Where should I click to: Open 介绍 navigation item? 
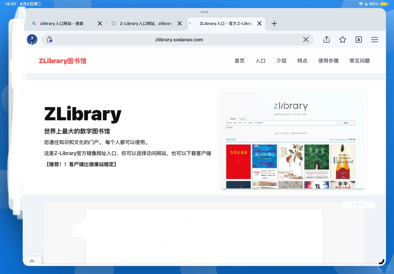tap(281, 61)
